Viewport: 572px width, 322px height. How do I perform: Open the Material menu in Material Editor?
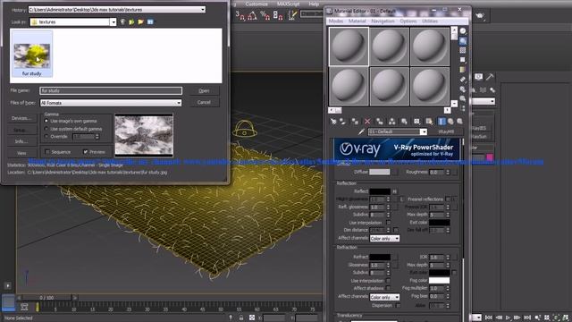(357, 21)
